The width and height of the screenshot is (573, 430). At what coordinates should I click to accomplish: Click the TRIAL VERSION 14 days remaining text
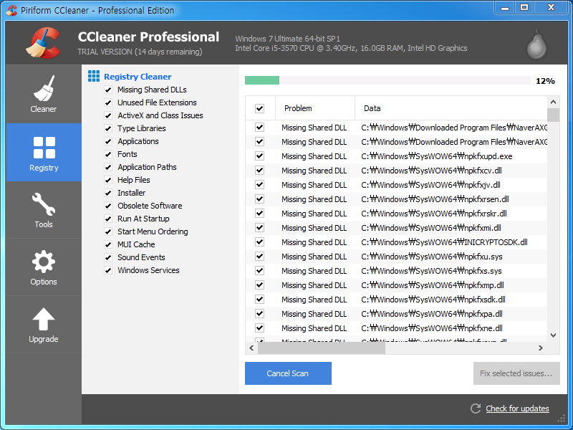click(140, 52)
